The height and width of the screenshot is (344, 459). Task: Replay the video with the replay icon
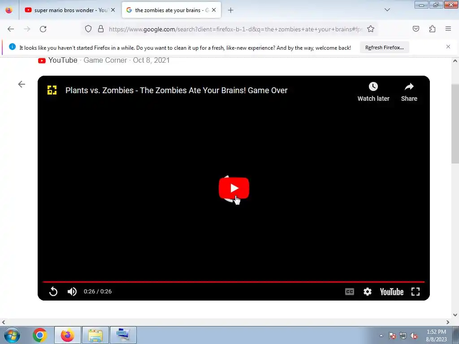tap(53, 291)
